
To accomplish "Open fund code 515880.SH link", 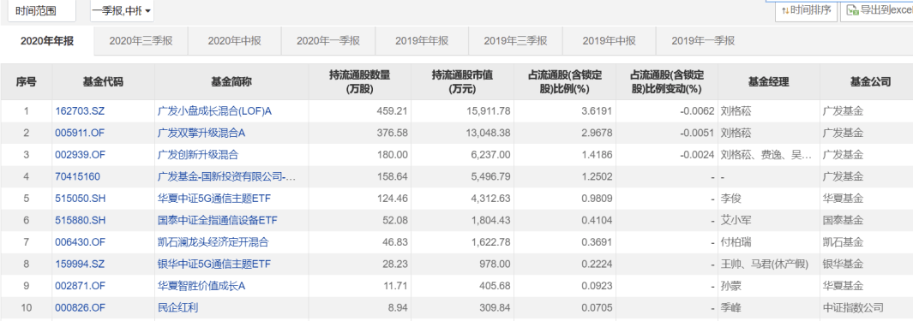I will [x=81, y=221].
